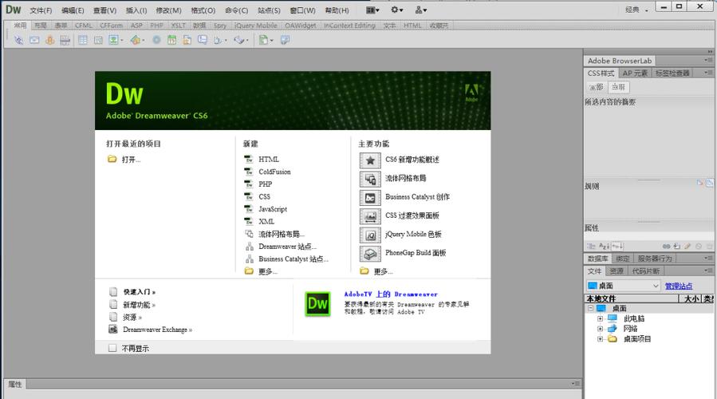Click the named anchor icon in toolbar
717x399 pixels.
tap(50, 40)
